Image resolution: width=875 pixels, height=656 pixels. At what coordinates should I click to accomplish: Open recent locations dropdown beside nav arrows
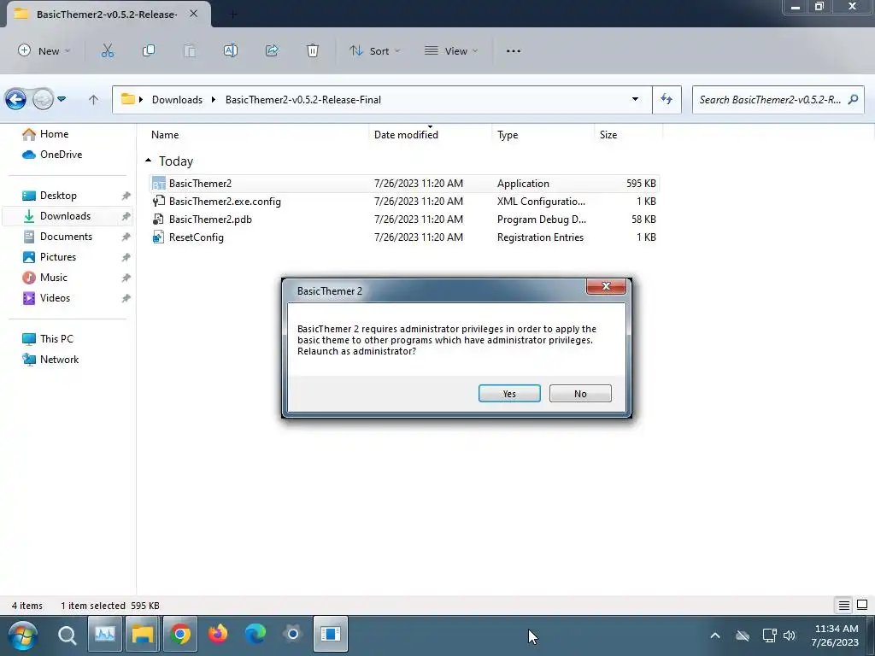62,99
